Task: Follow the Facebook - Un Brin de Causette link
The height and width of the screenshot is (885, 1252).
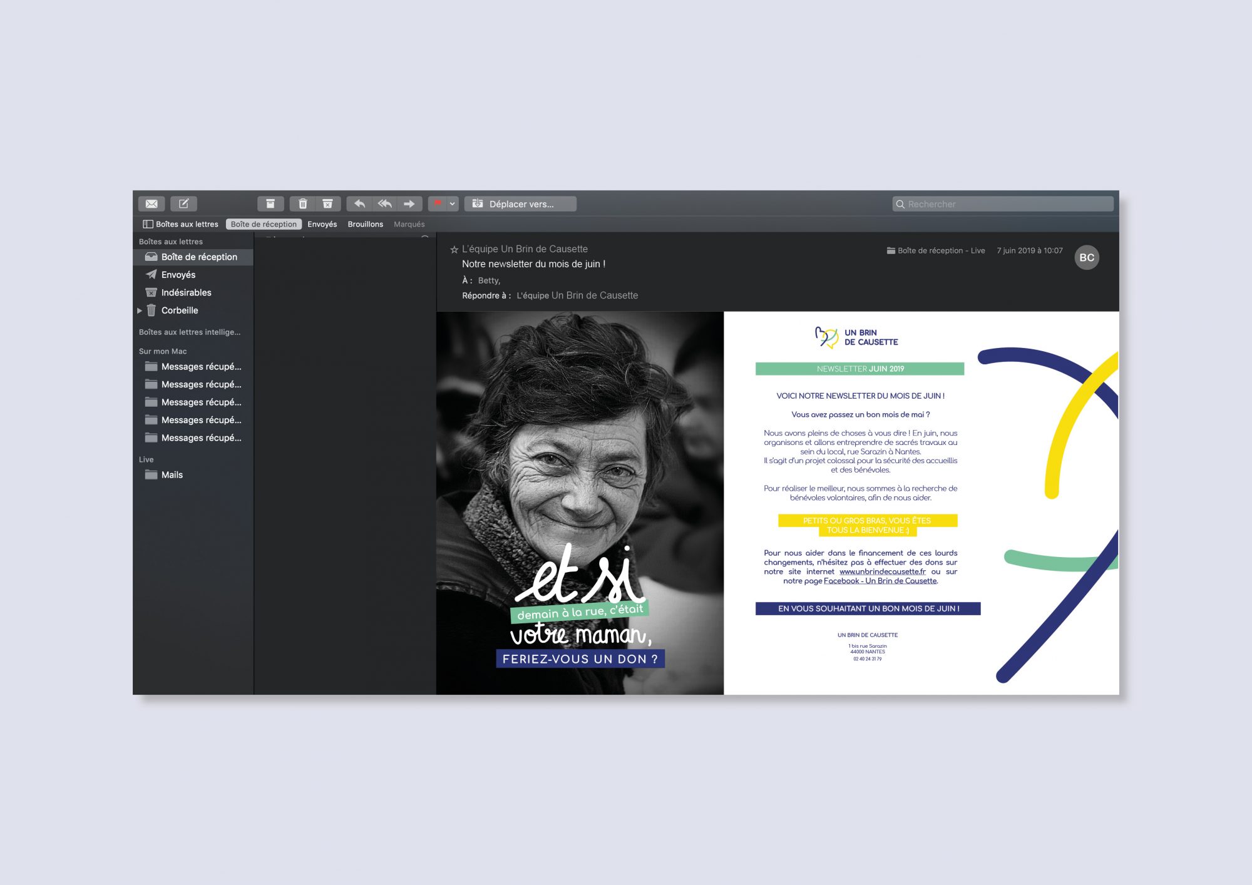Action: pyautogui.click(x=880, y=581)
